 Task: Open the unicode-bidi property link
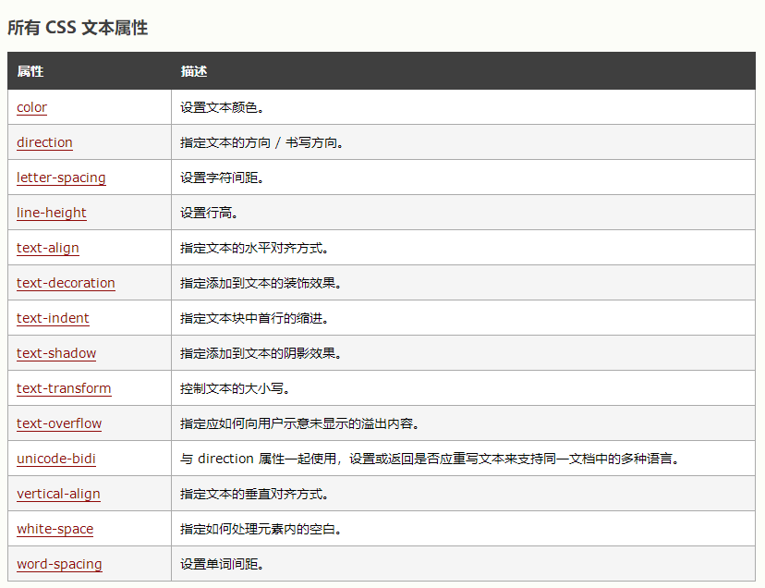click(x=56, y=459)
